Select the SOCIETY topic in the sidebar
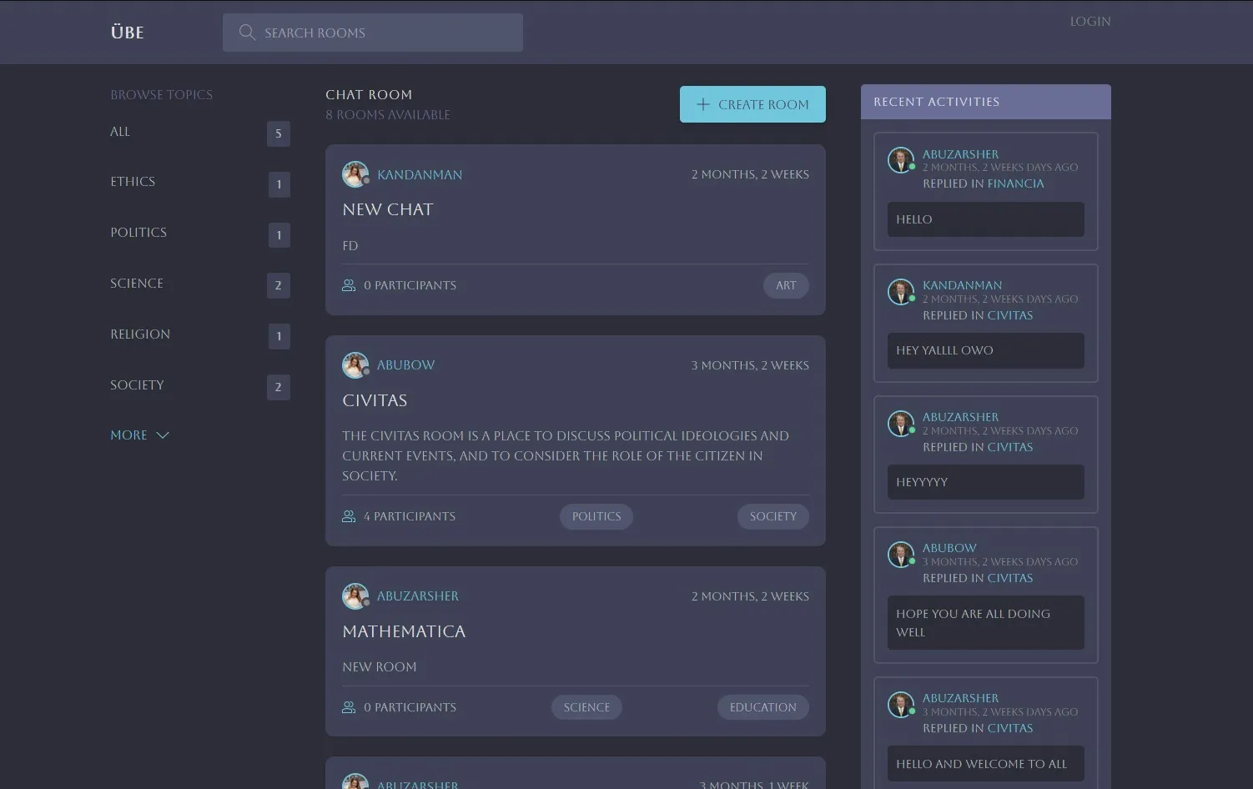 [137, 385]
